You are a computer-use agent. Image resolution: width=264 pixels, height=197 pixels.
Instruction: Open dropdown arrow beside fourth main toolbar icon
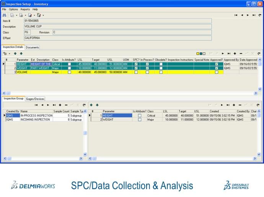43,15
